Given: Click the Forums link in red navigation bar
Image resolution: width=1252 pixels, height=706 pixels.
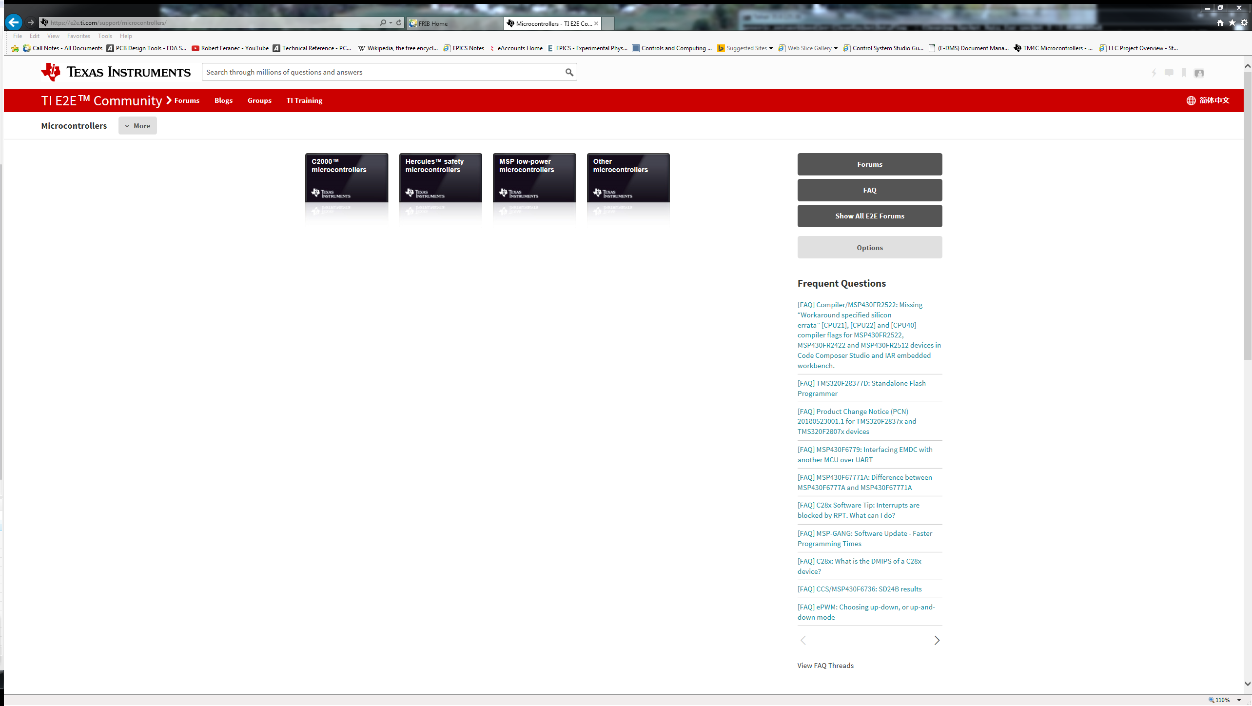Looking at the screenshot, I should (187, 100).
